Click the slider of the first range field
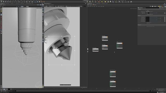 click(x=157, y=17)
